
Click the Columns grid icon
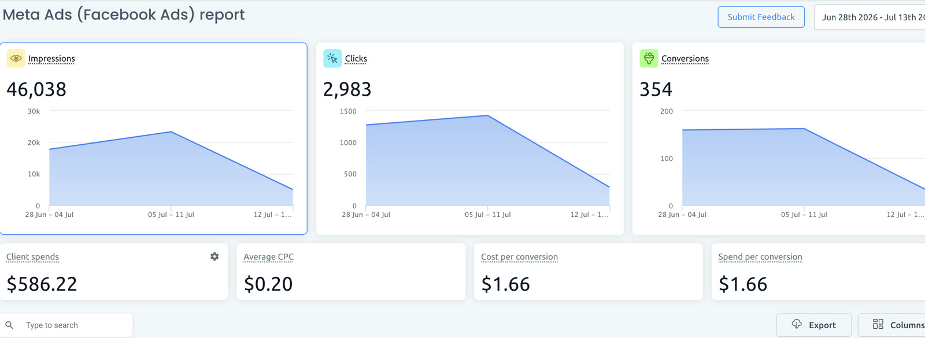pyautogui.click(x=878, y=324)
